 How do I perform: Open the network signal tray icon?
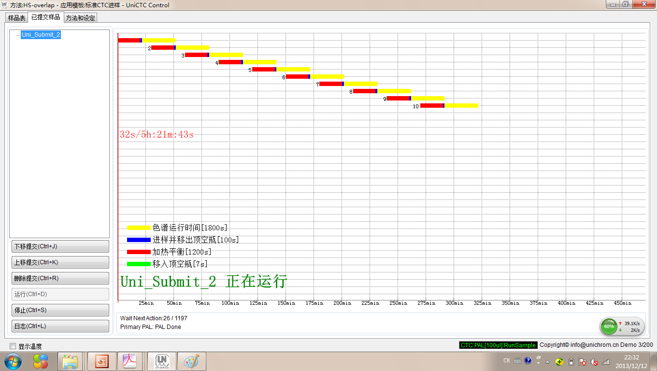(606, 361)
